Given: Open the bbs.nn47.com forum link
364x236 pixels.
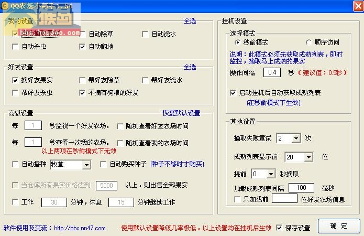Looking at the screenshot, I should pos(80,228).
